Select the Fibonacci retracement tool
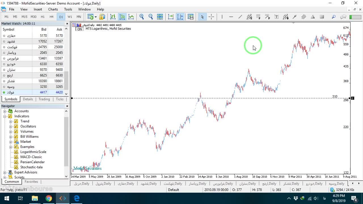This screenshot has height=204, width=363. pos(258,17)
